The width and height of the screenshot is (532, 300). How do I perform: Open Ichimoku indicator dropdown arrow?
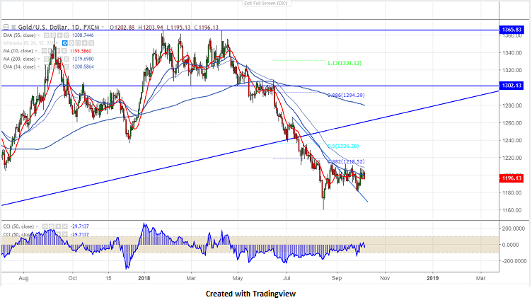(x=57, y=43)
